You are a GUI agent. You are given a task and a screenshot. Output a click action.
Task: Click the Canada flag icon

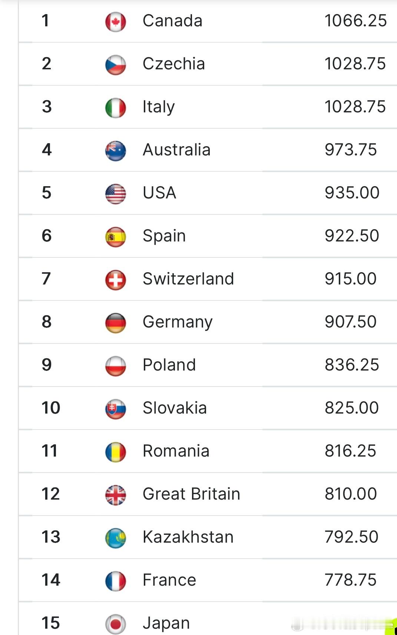116,22
